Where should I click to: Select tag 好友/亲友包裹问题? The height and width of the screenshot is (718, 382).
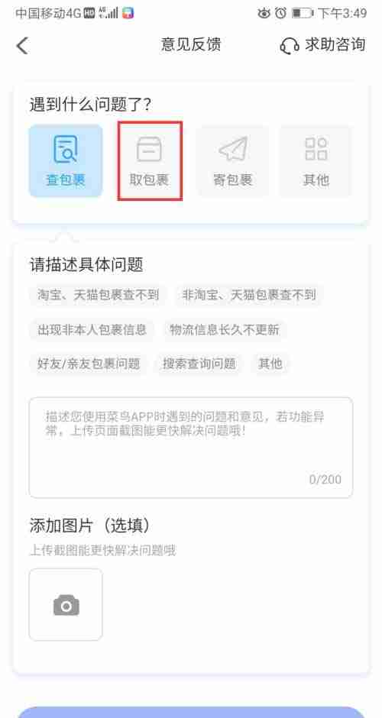[89, 364]
